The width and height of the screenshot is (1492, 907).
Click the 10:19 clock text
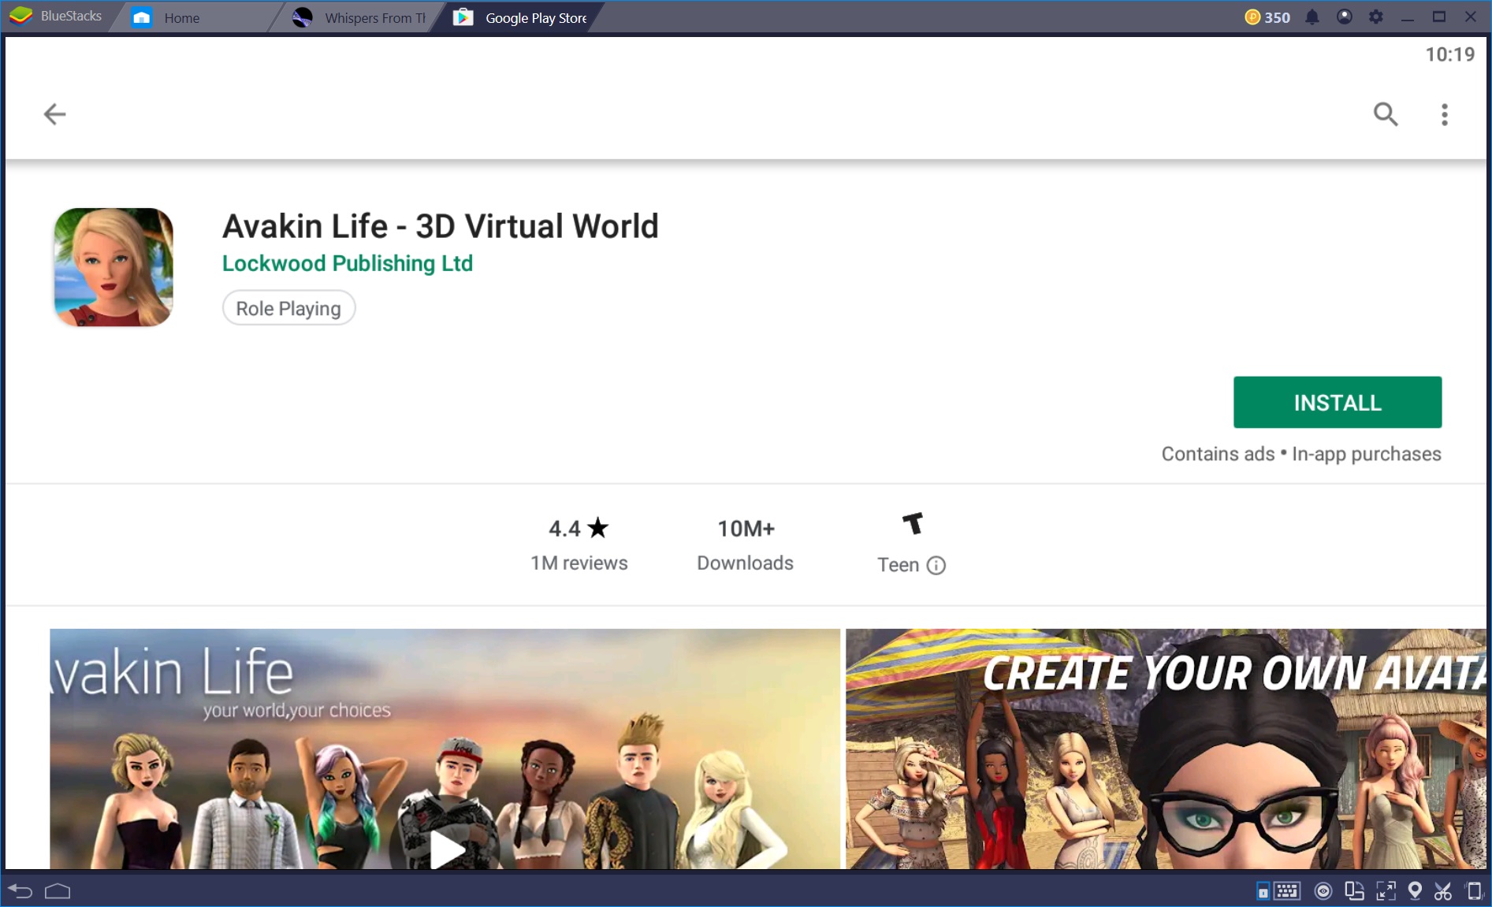[1449, 54]
